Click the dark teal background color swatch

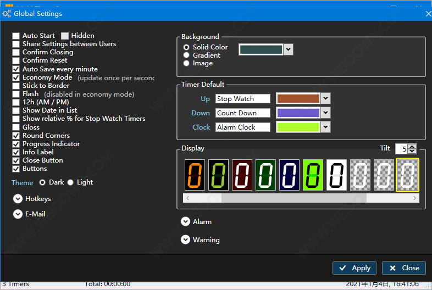(261, 49)
